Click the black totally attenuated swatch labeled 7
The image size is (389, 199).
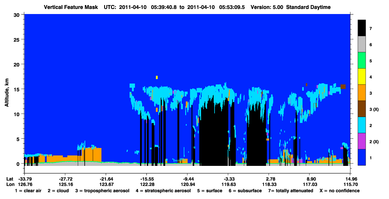click(362, 28)
